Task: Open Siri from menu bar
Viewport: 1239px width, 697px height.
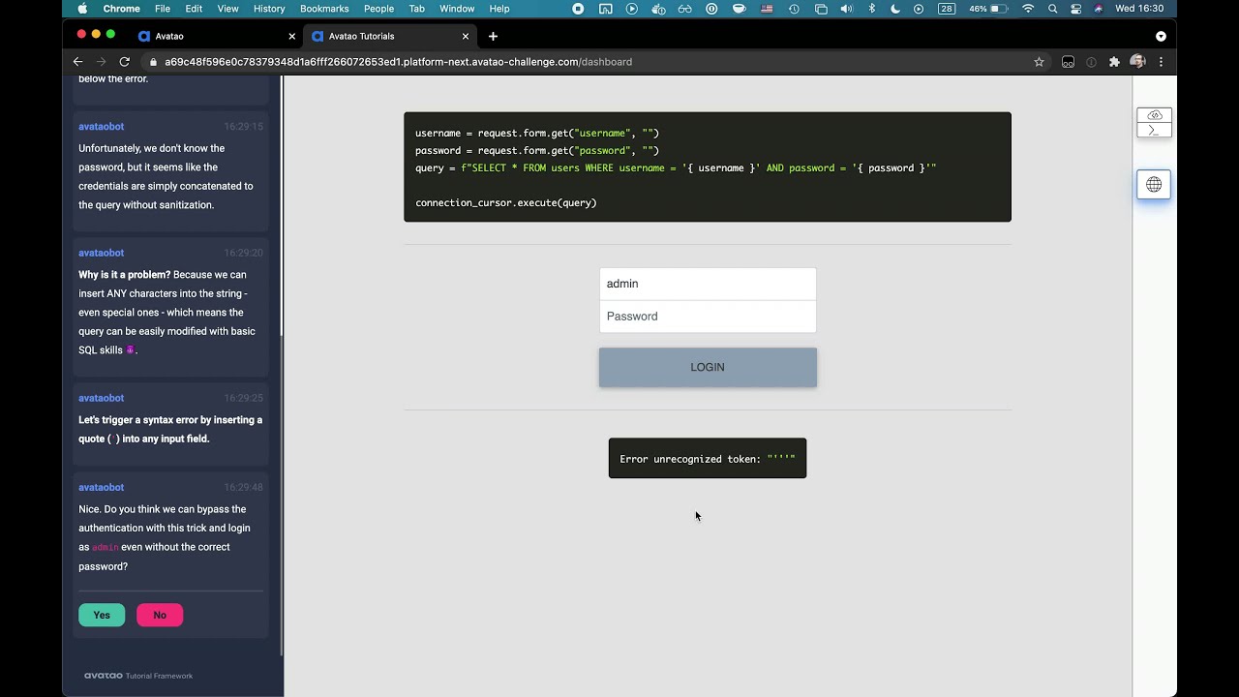Action: [x=1099, y=9]
